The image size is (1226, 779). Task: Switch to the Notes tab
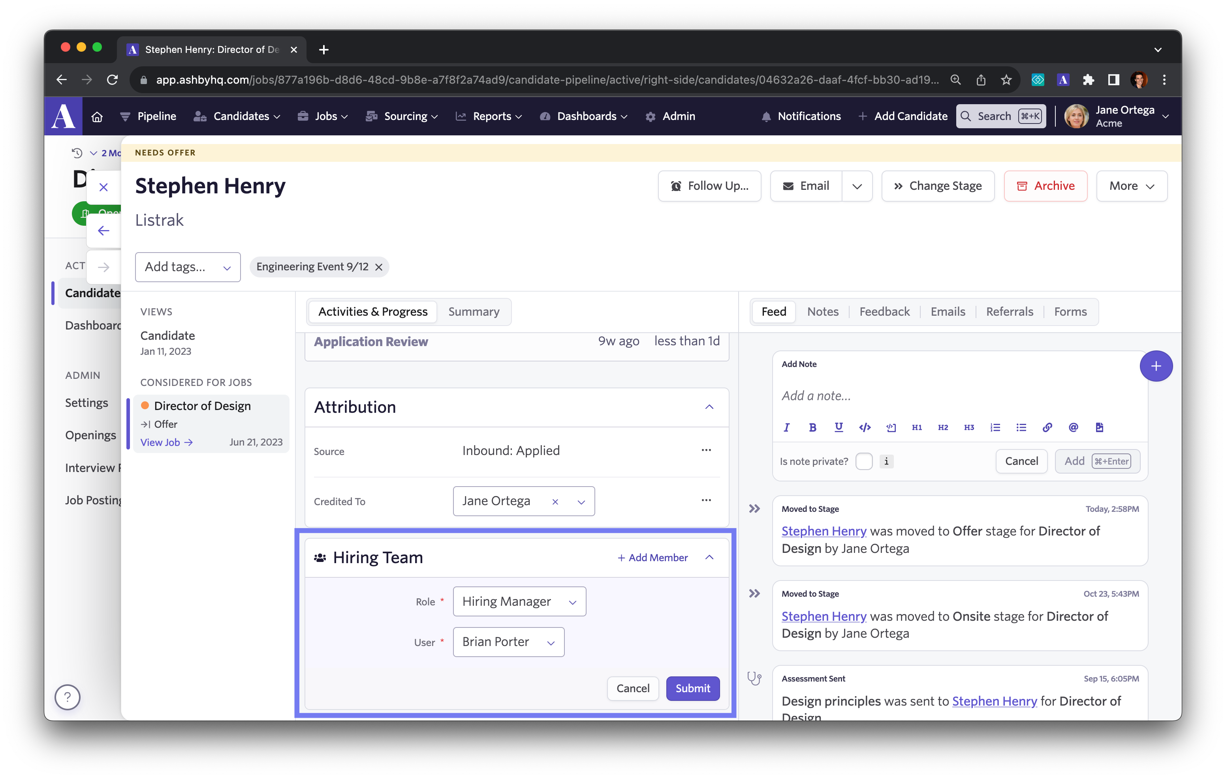coord(823,311)
